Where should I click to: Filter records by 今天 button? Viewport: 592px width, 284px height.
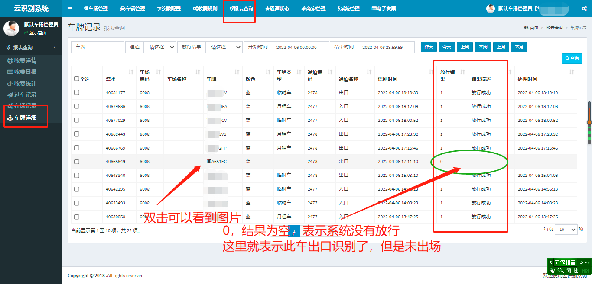(x=447, y=47)
